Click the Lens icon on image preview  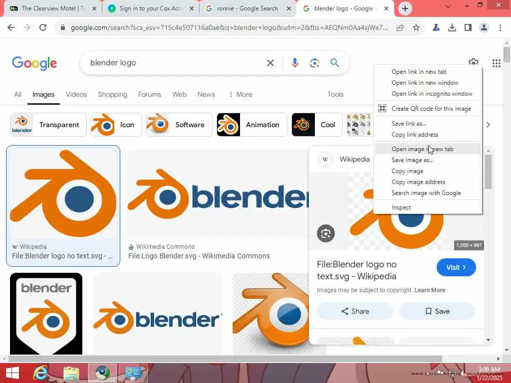click(325, 233)
